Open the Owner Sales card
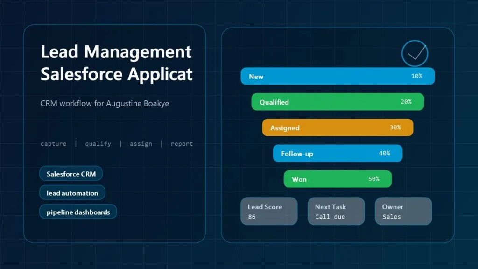478x269 pixels. pyautogui.click(x=403, y=212)
